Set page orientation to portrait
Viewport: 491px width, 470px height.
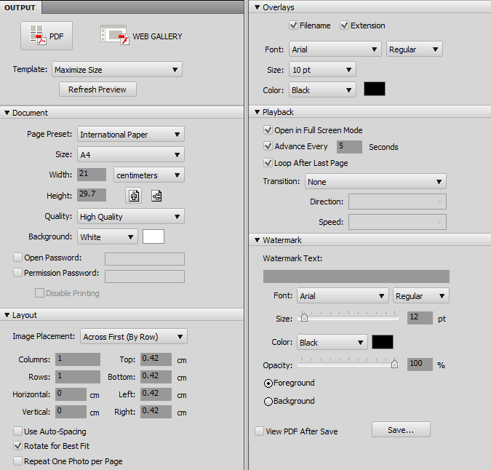pyautogui.click(x=134, y=196)
